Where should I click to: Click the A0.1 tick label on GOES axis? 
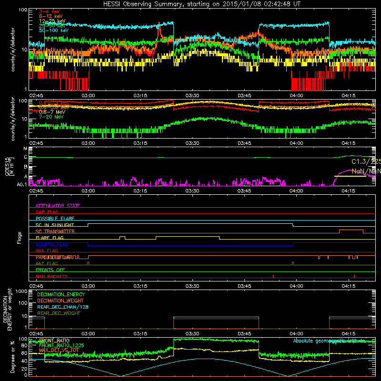point(22,185)
